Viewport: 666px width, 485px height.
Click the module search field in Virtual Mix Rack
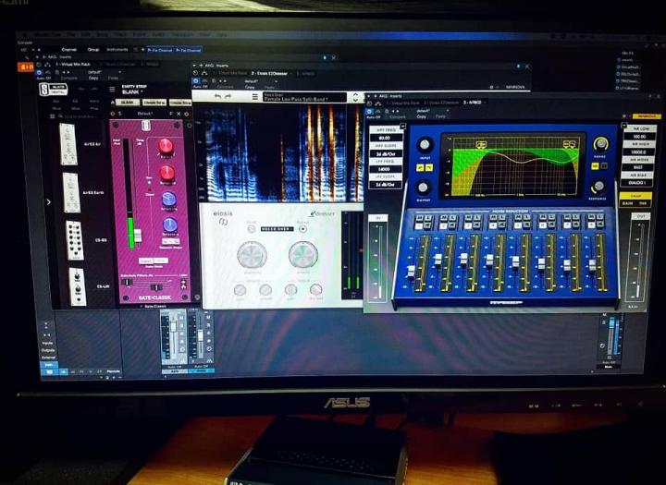click(79, 116)
